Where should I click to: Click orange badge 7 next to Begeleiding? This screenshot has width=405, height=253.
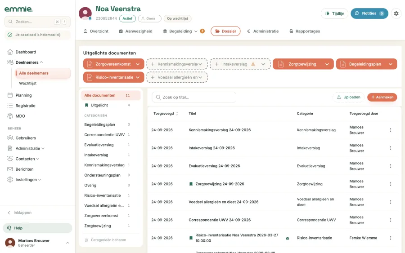point(202,31)
